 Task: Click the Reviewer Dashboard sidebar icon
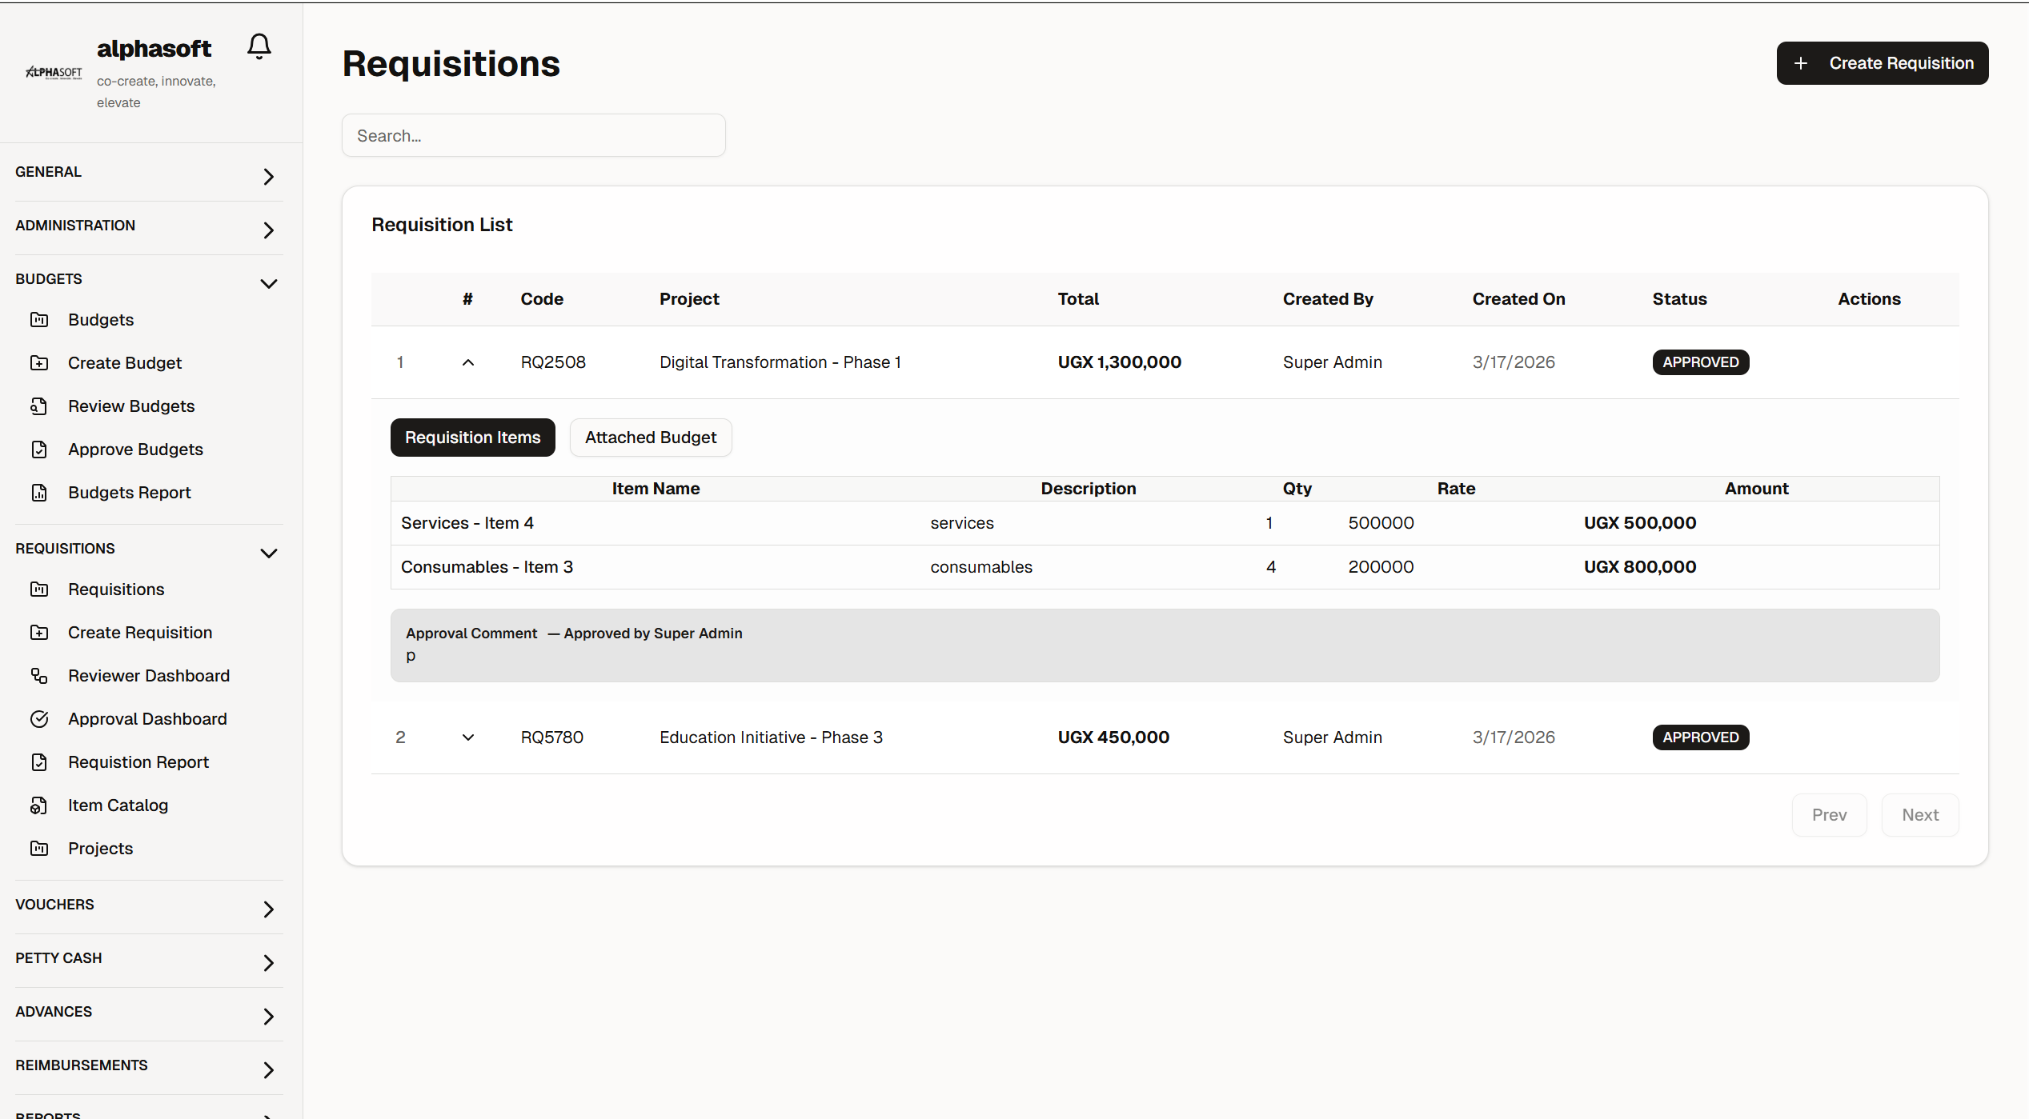click(x=39, y=676)
